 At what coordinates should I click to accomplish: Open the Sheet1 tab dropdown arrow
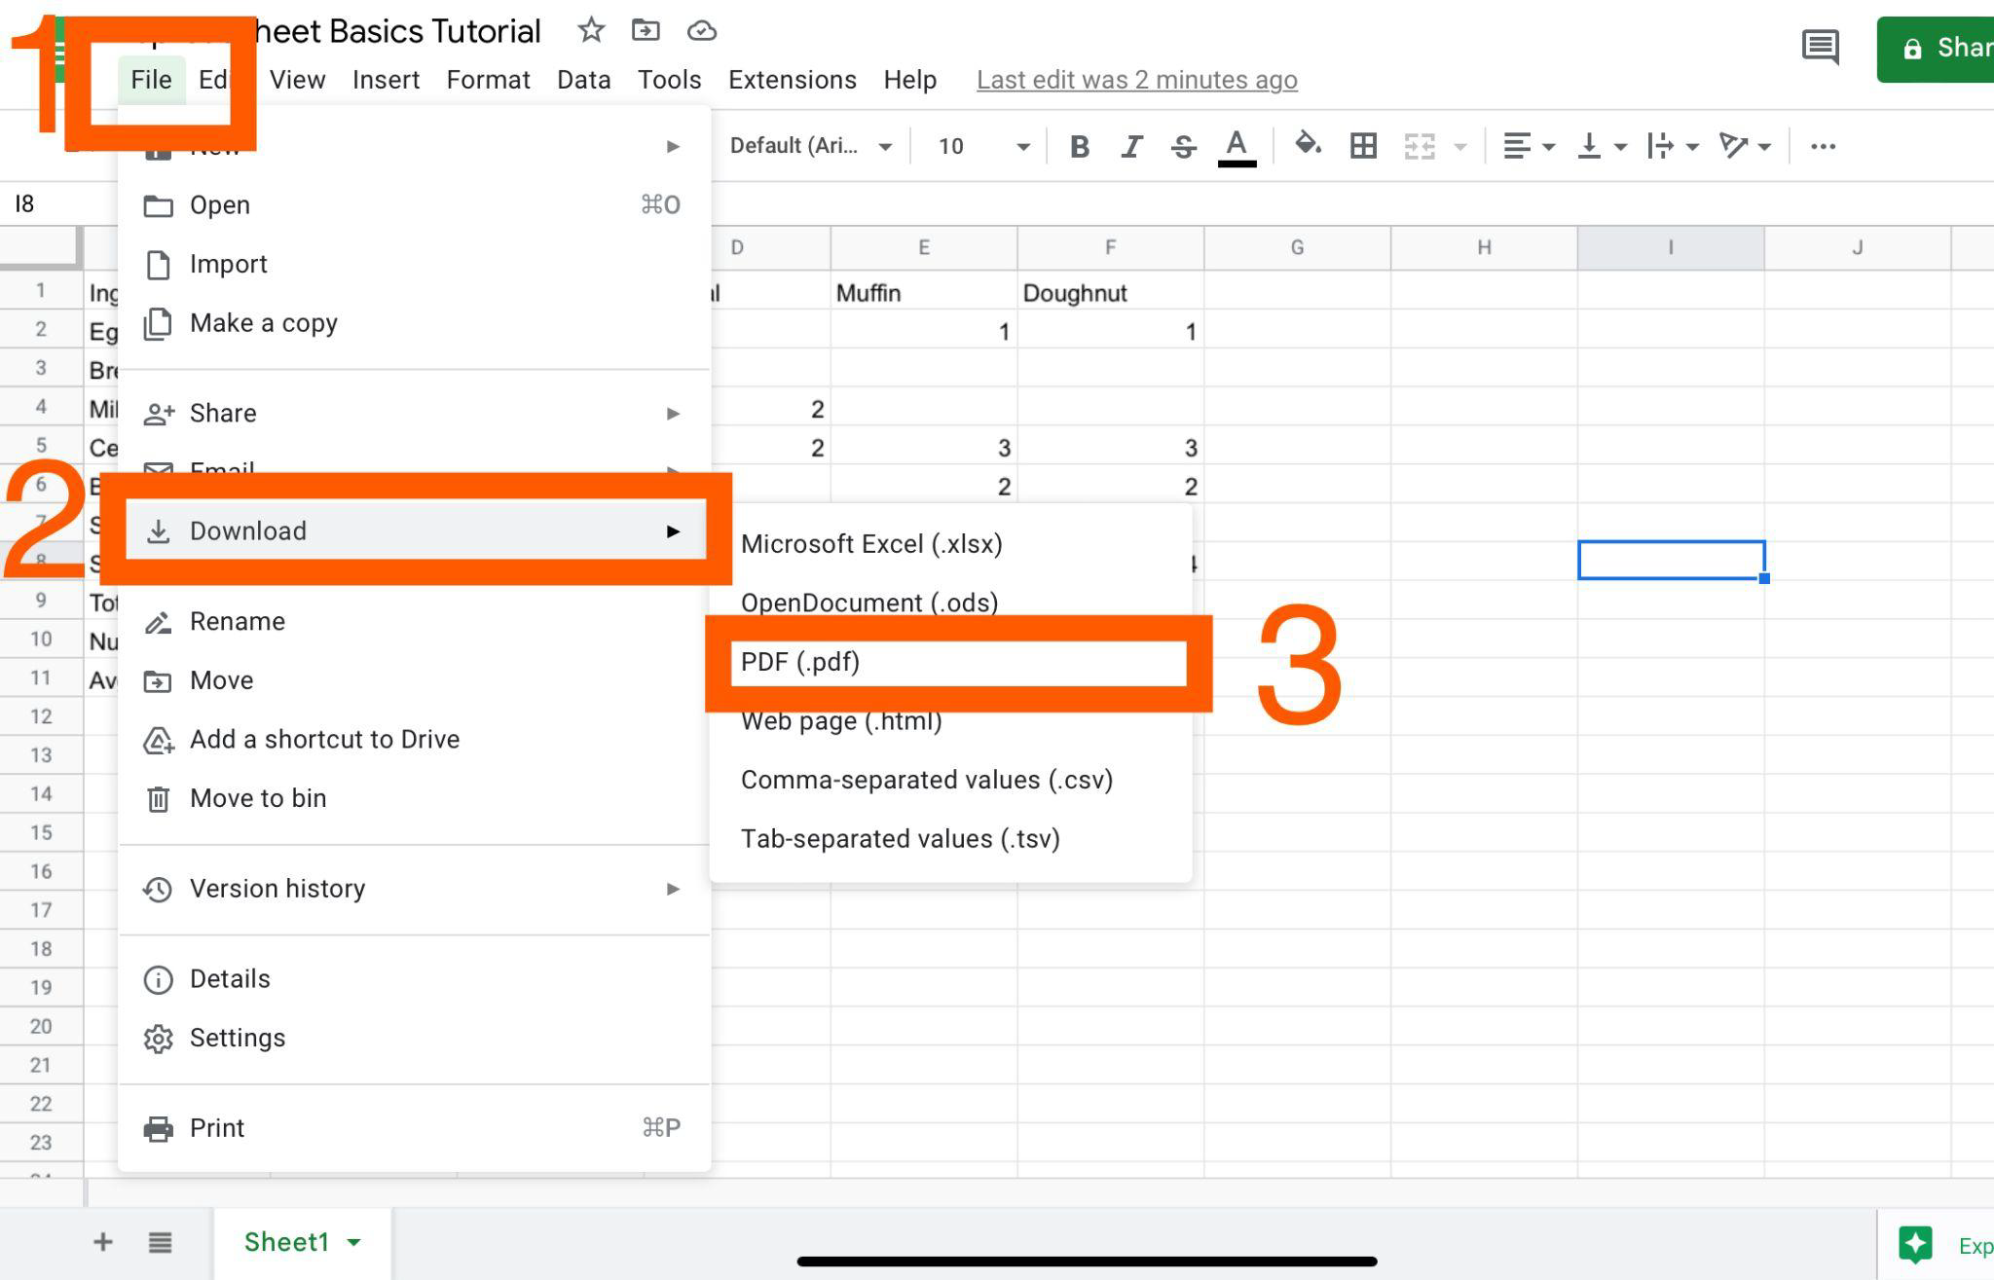pyautogui.click(x=354, y=1243)
